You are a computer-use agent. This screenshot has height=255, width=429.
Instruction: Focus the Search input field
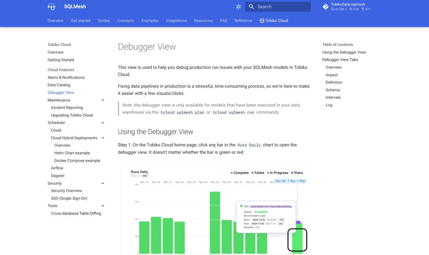click(x=278, y=7)
